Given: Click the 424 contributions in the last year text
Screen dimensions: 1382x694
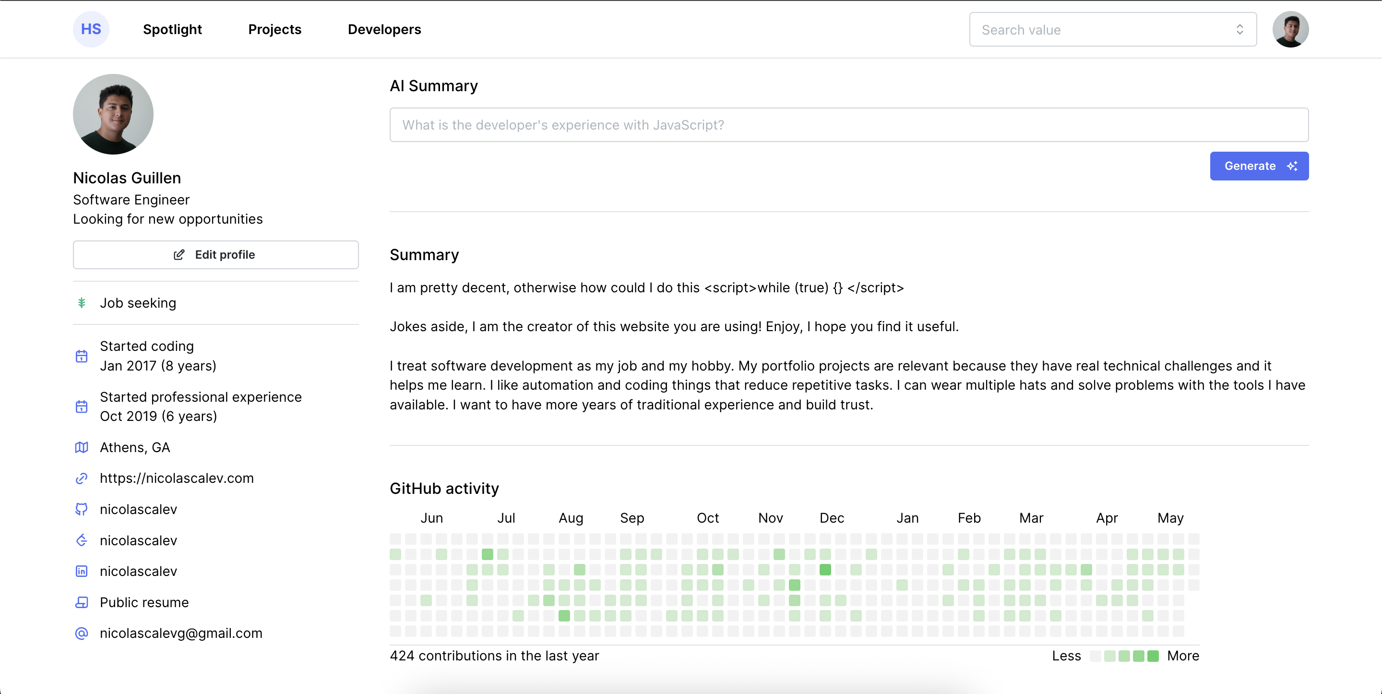Looking at the screenshot, I should pyautogui.click(x=494, y=656).
